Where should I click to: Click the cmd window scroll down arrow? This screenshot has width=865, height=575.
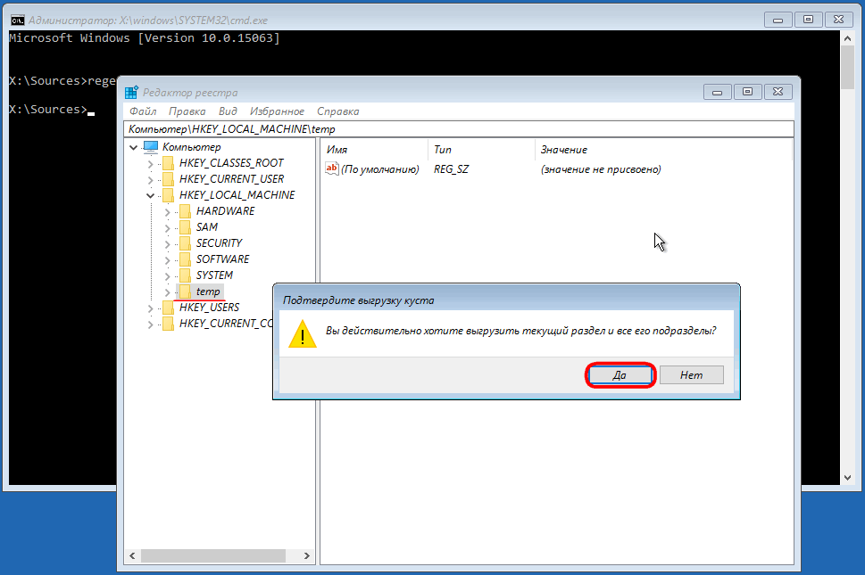click(x=848, y=478)
